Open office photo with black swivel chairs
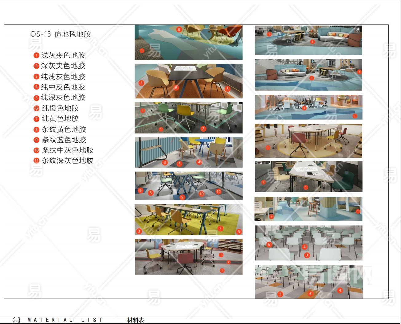The image size is (401, 324). point(309,107)
